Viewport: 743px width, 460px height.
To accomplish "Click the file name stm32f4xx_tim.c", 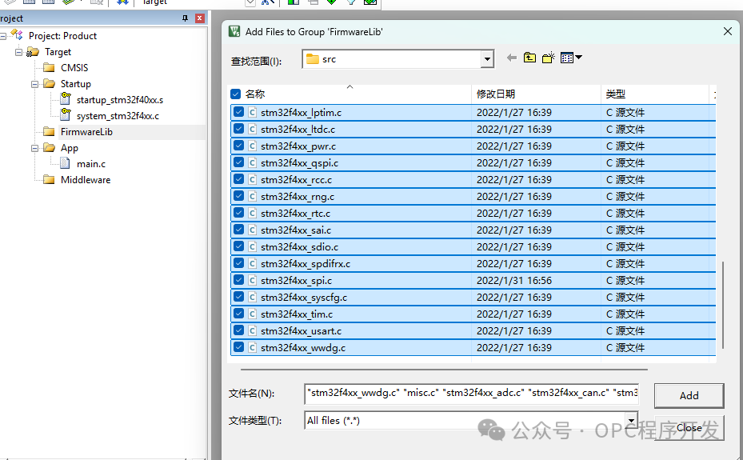I will pyautogui.click(x=297, y=314).
